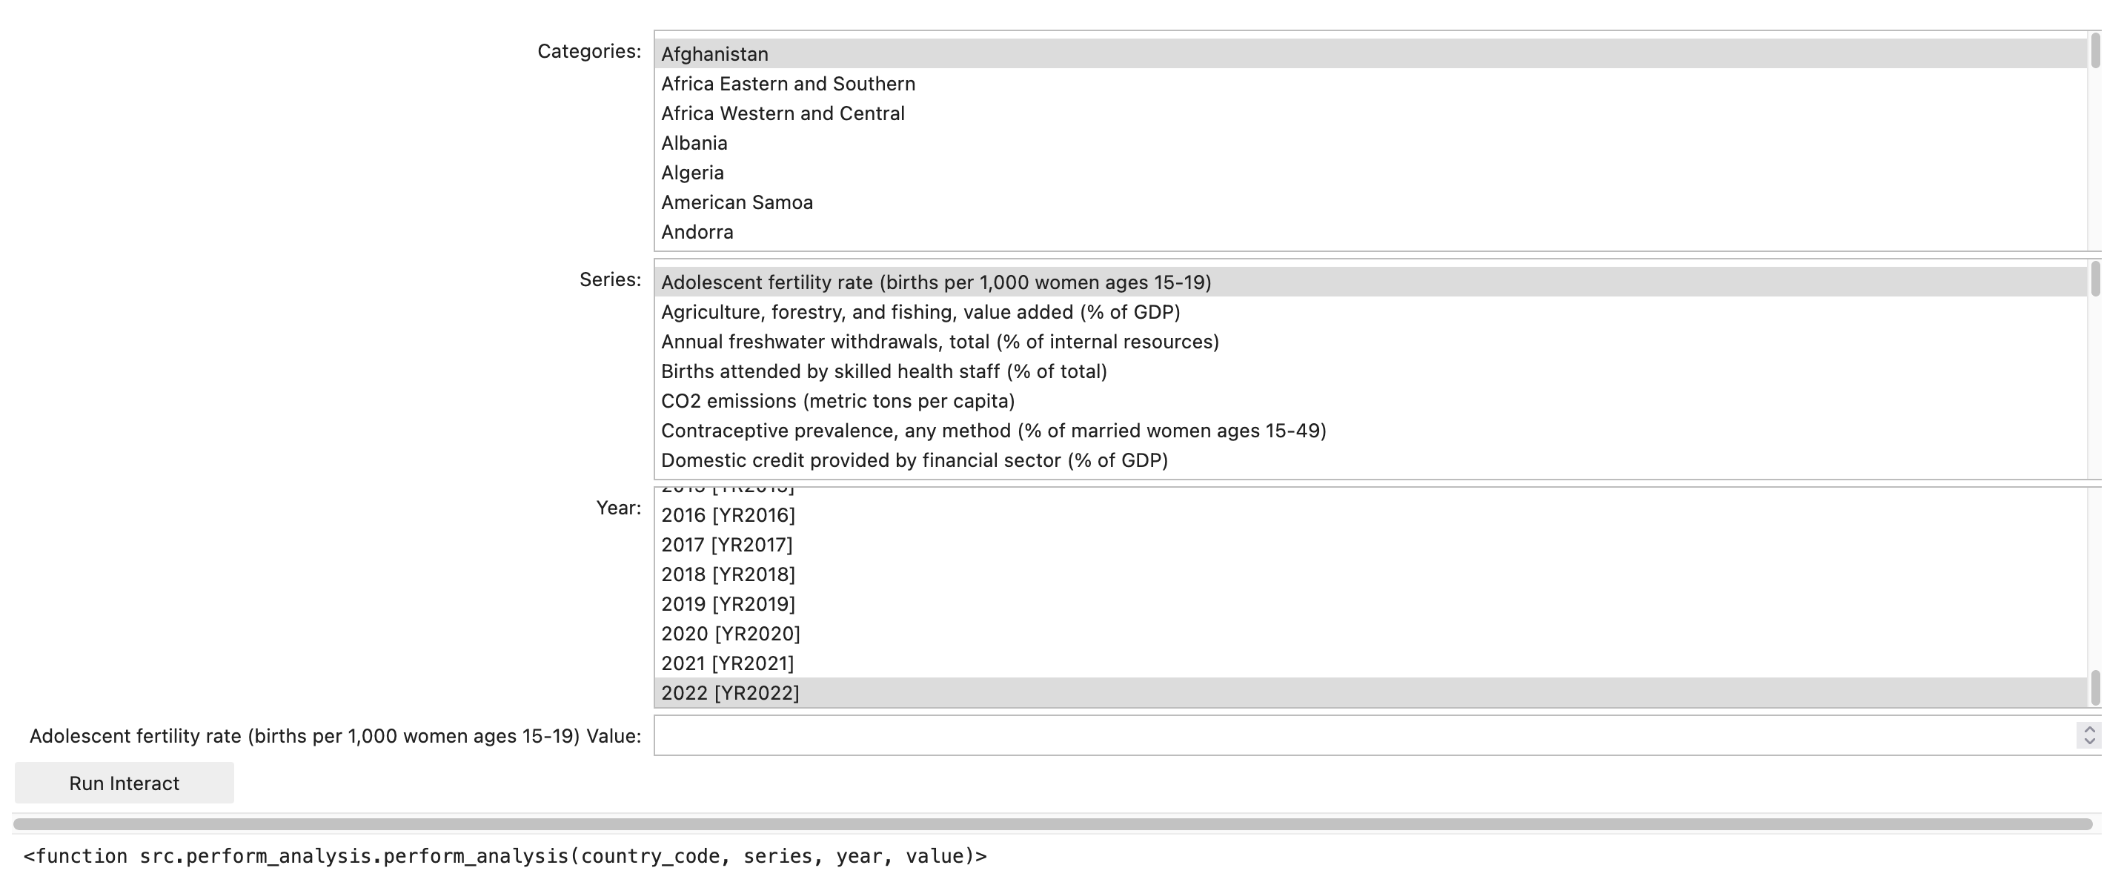Select CO2 emissions series option
The image size is (2124, 885).
point(837,402)
